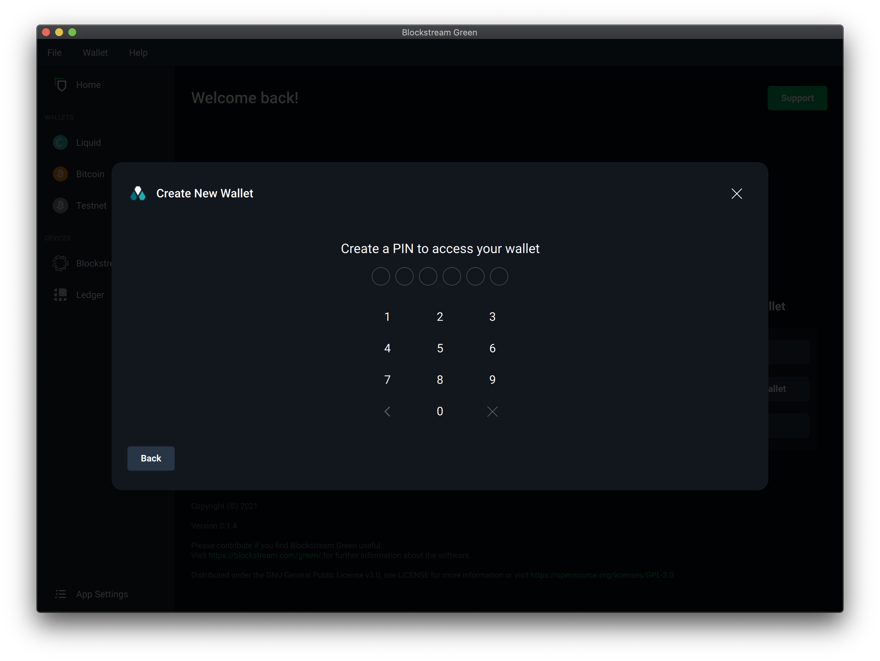The width and height of the screenshot is (880, 661).
Task: Click the macOS green zoom button
Action: point(72,32)
